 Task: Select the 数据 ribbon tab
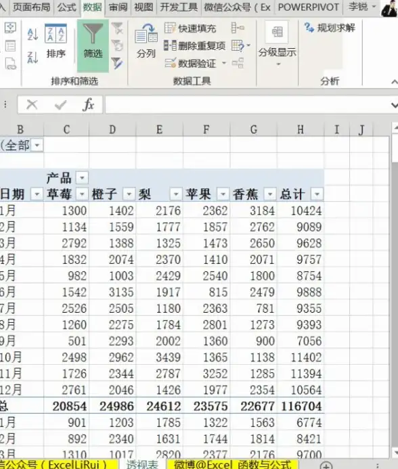93,7
